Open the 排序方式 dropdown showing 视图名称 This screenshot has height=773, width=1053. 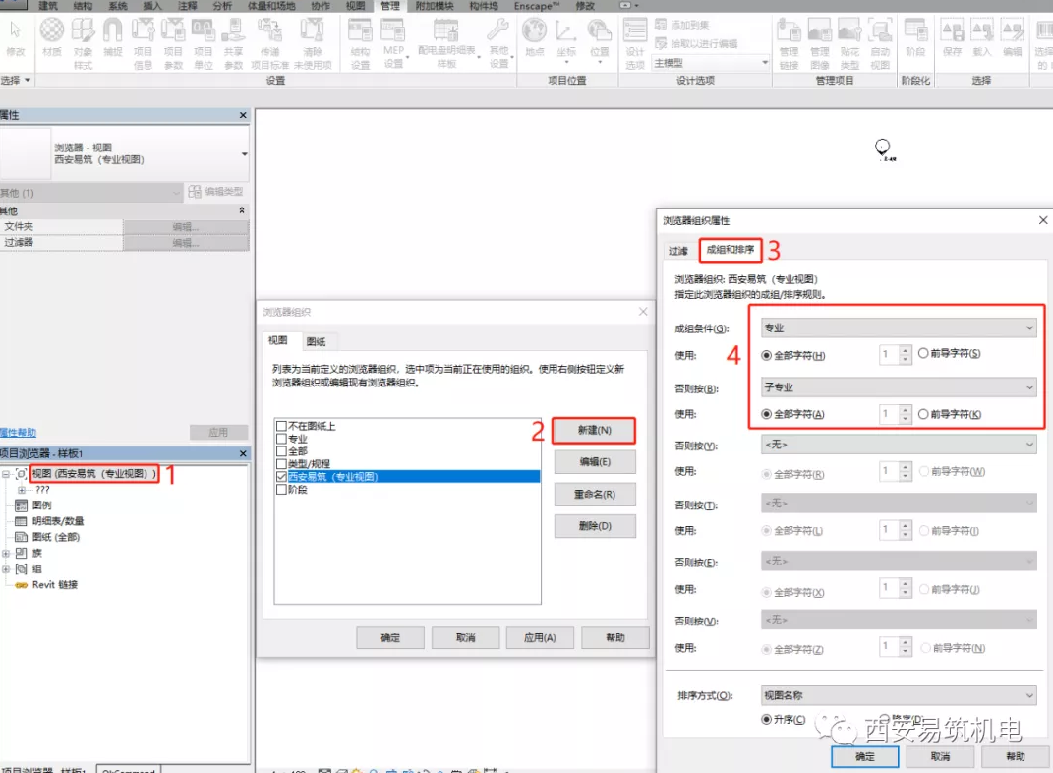(x=899, y=695)
